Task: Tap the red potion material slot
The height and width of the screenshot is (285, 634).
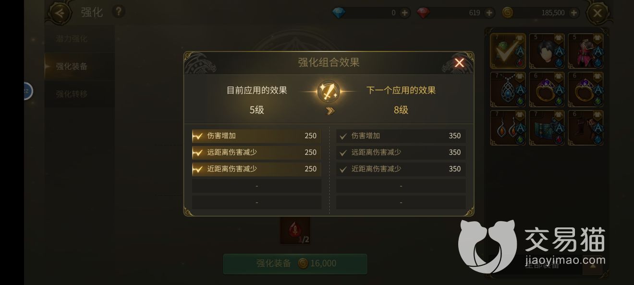Action: click(x=295, y=231)
